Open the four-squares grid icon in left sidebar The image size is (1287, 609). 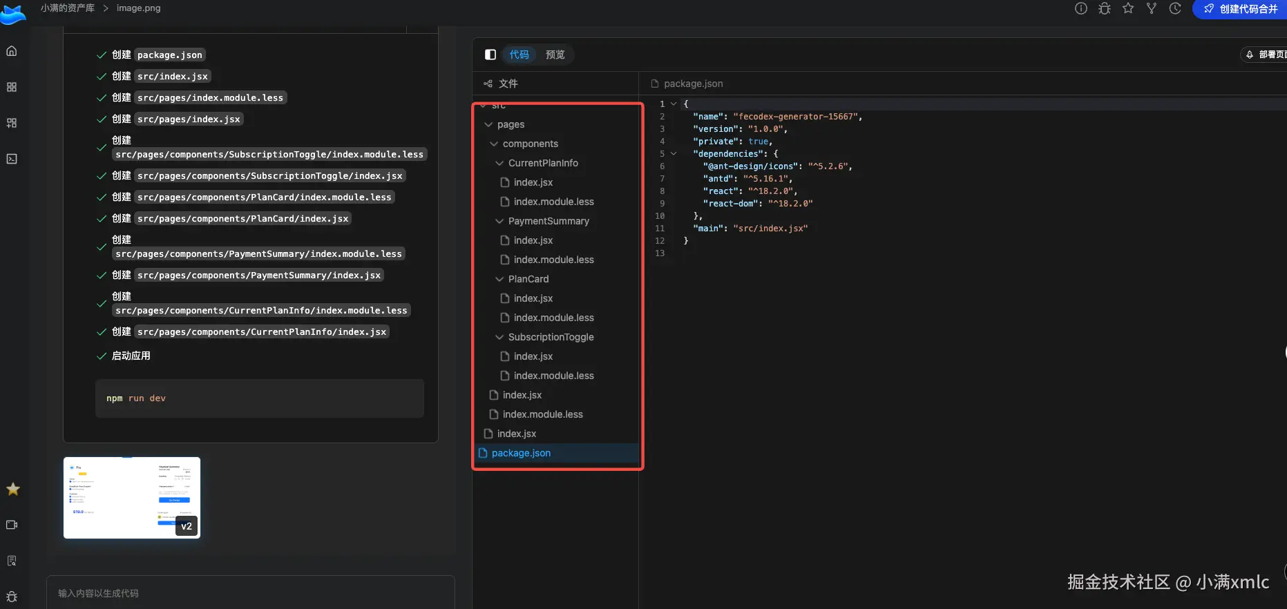[12, 87]
